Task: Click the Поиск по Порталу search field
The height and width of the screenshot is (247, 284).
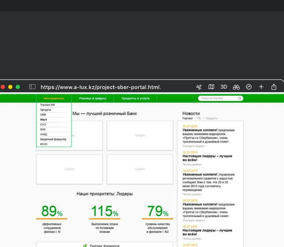Action: point(218,99)
